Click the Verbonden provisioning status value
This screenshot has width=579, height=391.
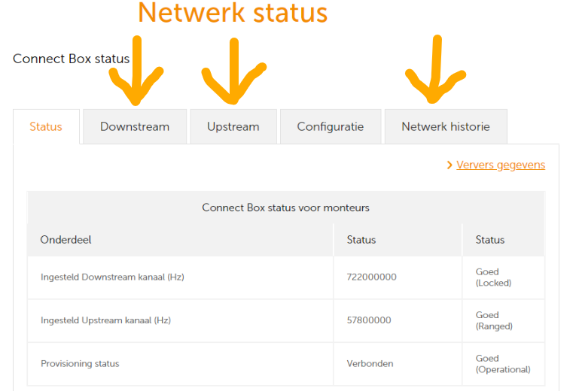click(370, 364)
